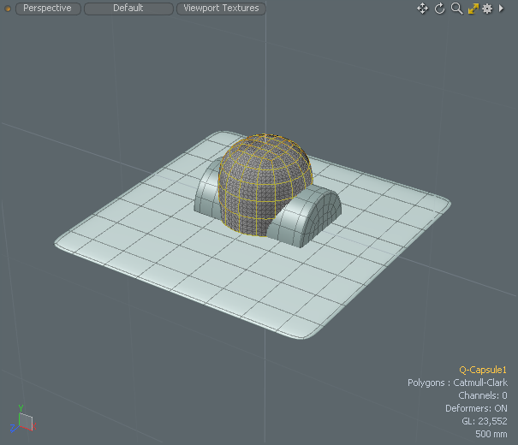Click the viewport pan (move) icon

(422, 9)
